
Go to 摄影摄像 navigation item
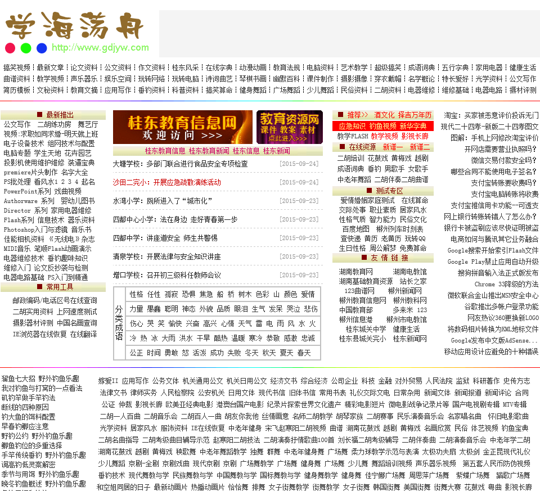(354, 79)
